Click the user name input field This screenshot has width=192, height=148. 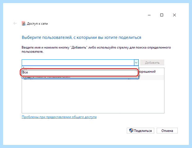point(78,63)
